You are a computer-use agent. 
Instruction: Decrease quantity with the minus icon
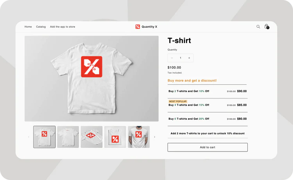pyautogui.click(x=172, y=58)
